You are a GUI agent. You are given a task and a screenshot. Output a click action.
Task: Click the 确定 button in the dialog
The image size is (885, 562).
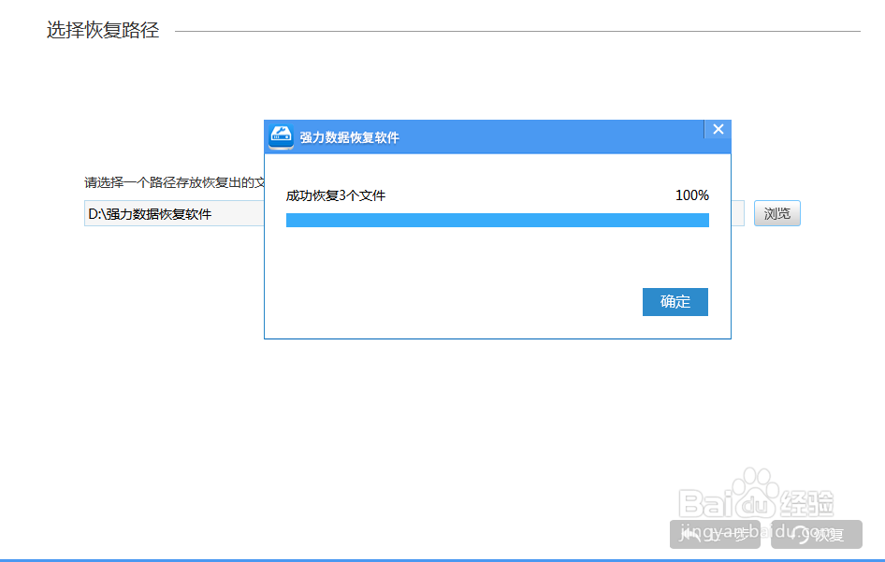675,302
